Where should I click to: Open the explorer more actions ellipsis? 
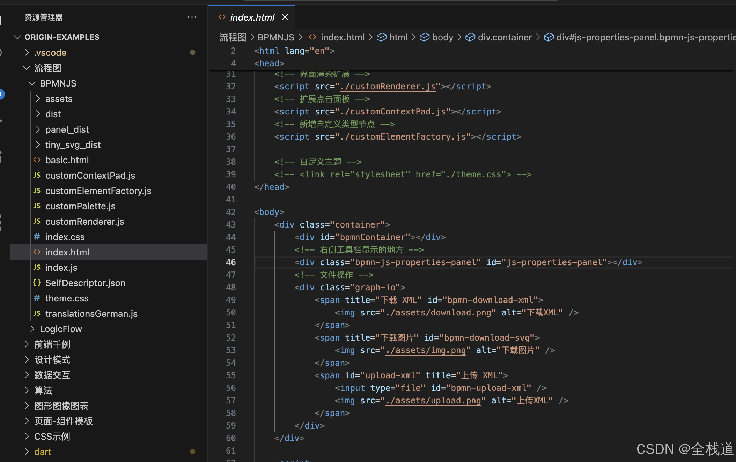click(x=192, y=17)
